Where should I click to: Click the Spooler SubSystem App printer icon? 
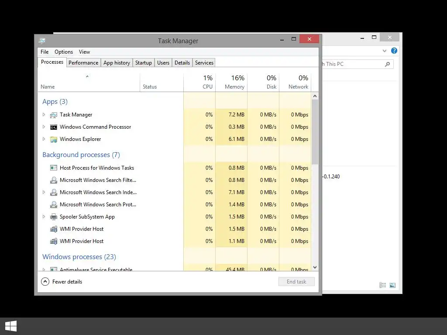click(x=54, y=217)
